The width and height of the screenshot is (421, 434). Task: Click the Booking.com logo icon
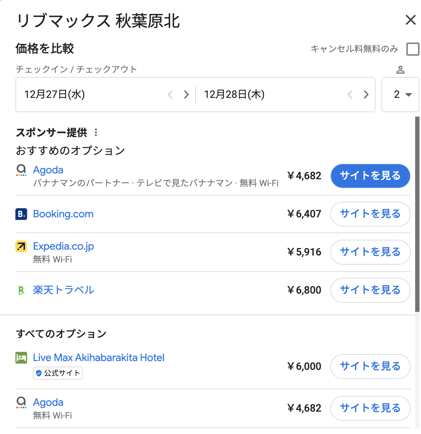[x=21, y=214]
